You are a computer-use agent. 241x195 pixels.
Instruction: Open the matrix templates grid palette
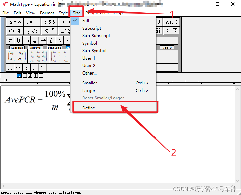(x=159, y=31)
